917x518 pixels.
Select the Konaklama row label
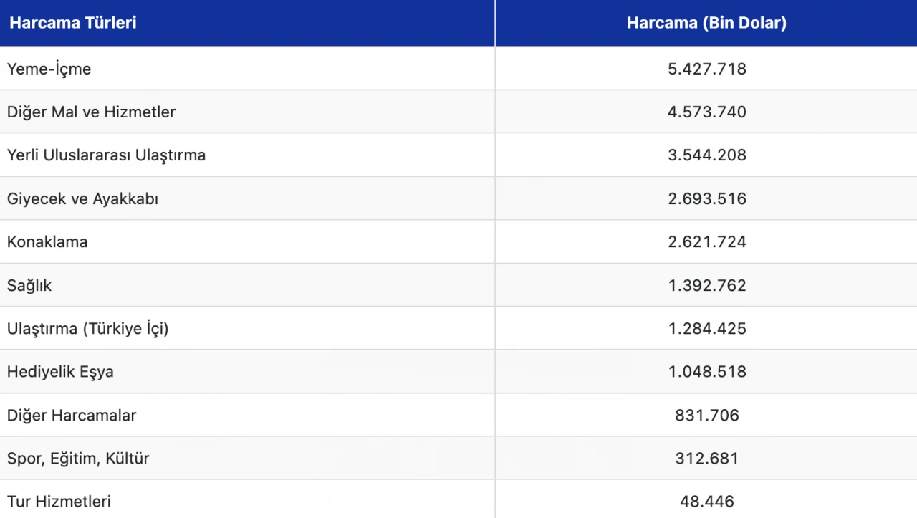point(47,242)
